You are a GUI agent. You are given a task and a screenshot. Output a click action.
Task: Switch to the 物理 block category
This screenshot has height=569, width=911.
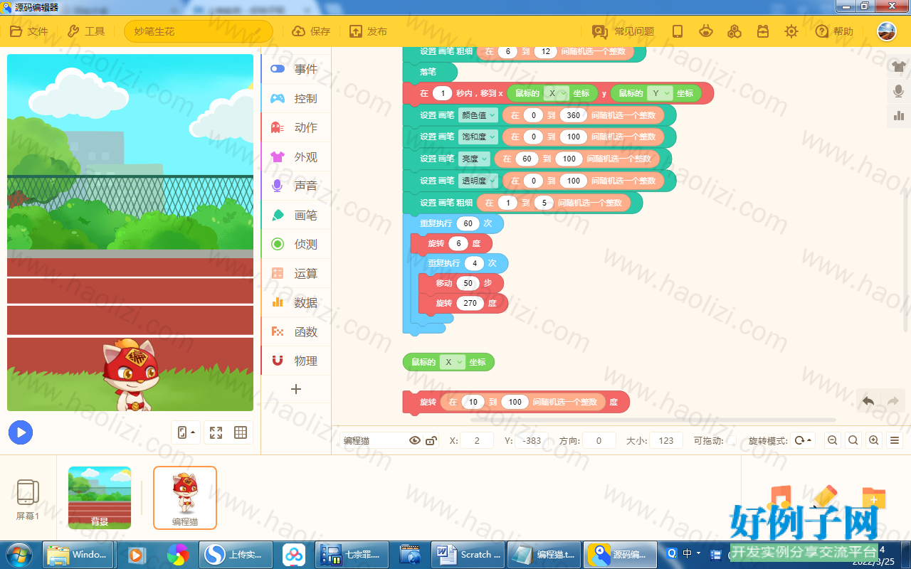297,361
